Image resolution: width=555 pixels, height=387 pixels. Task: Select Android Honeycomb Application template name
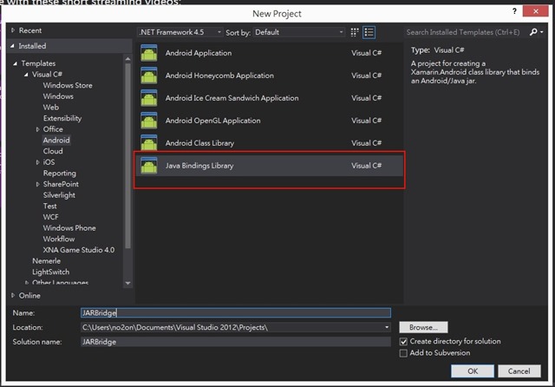click(x=219, y=75)
